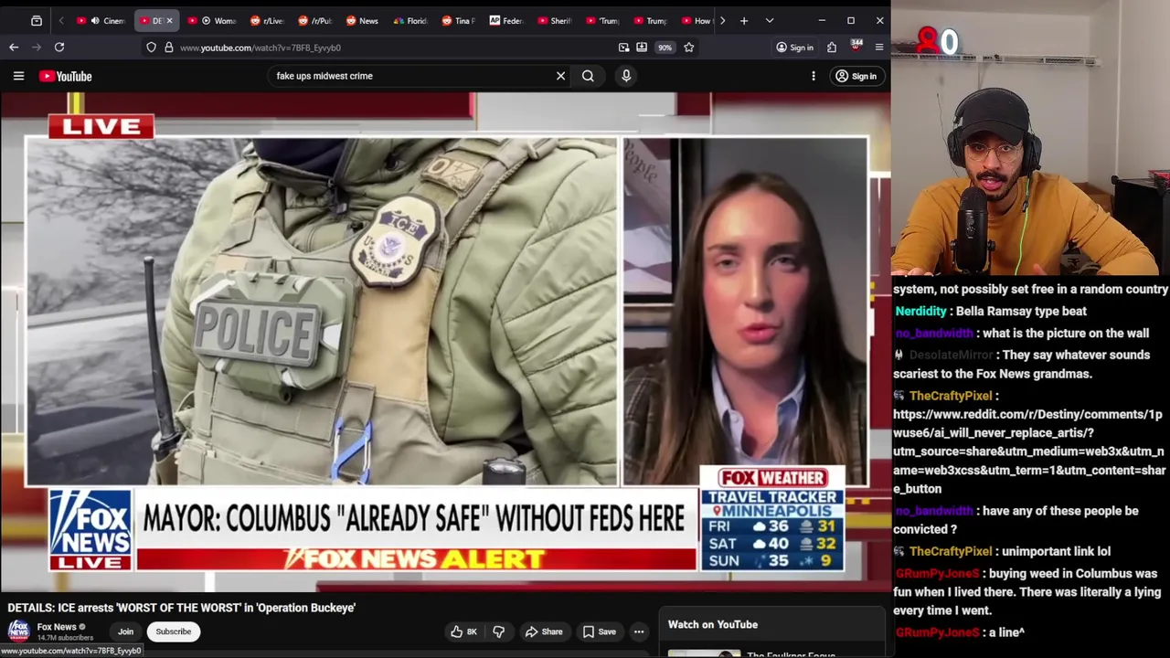Image resolution: width=1170 pixels, height=658 pixels.
Task: Open the browser hamburger application menu
Action: pos(879,48)
